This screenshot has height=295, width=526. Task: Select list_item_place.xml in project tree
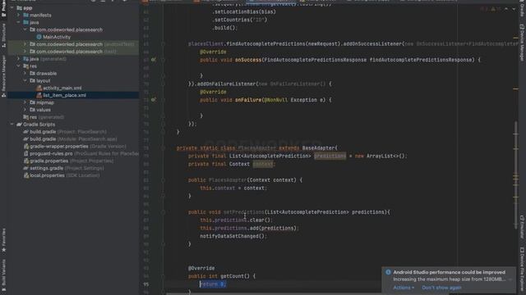[x=64, y=95]
